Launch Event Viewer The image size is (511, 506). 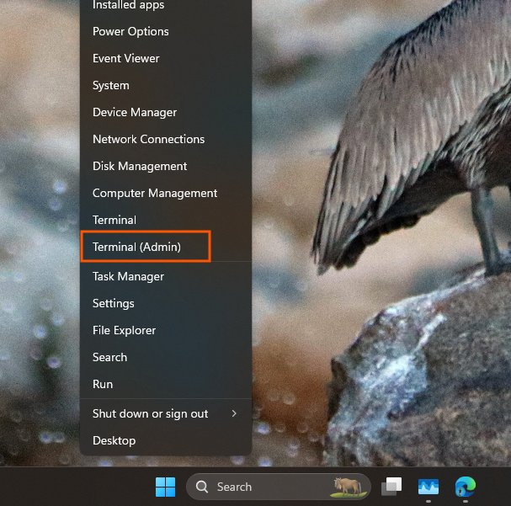pos(166,59)
